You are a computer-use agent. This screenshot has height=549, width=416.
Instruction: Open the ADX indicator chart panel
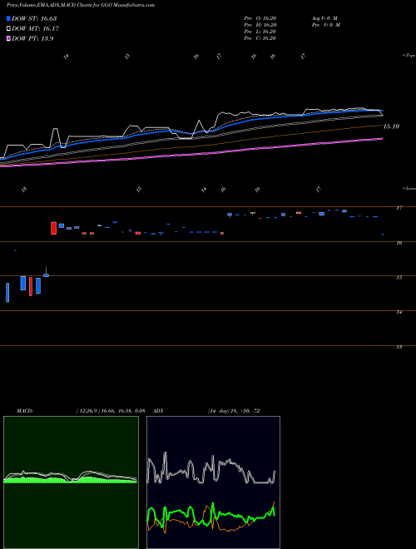tap(213, 482)
